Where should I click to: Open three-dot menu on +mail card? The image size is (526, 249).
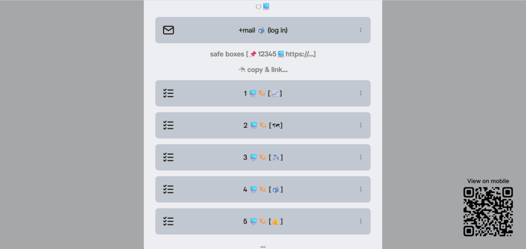[x=360, y=30]
